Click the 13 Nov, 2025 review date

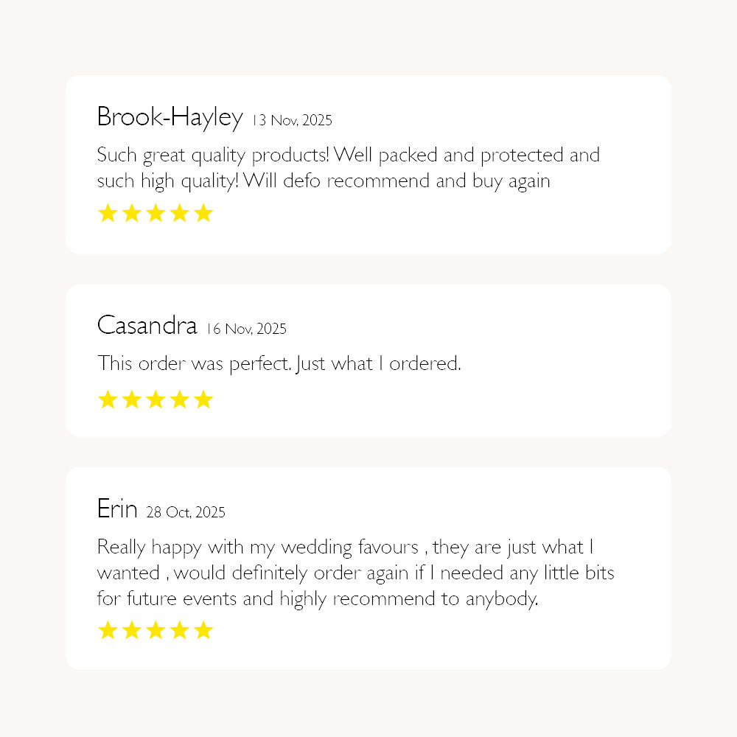coord(292,121)
